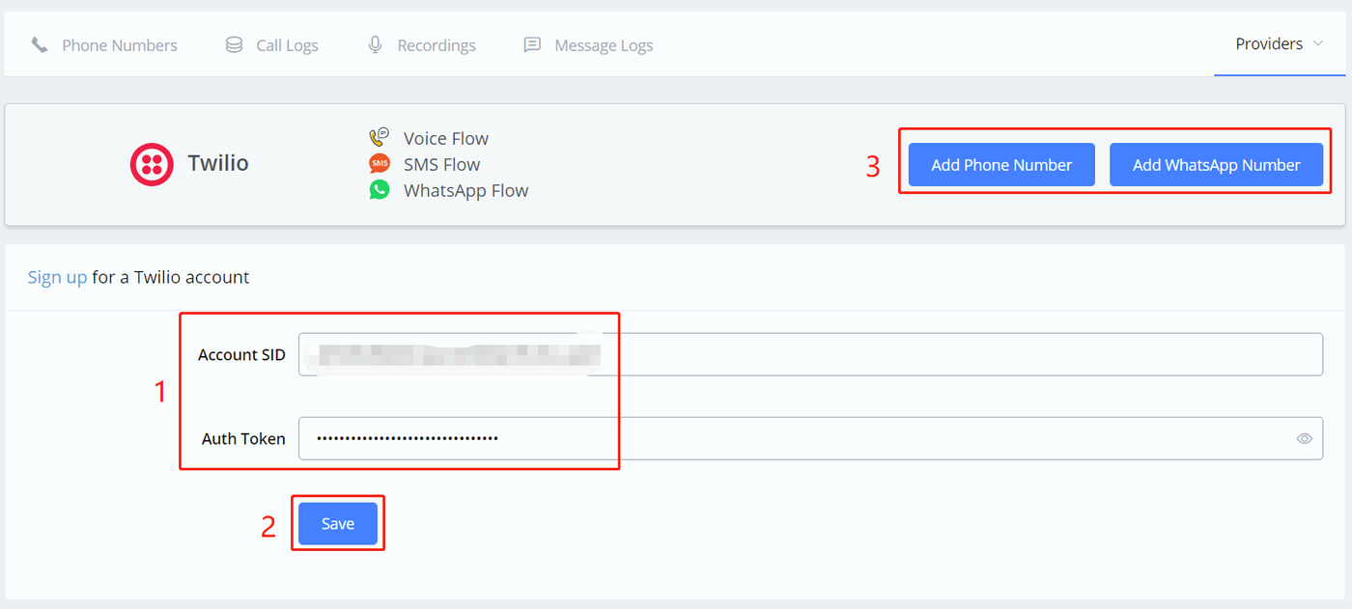Save the Twilio credentials

point(338,524)
